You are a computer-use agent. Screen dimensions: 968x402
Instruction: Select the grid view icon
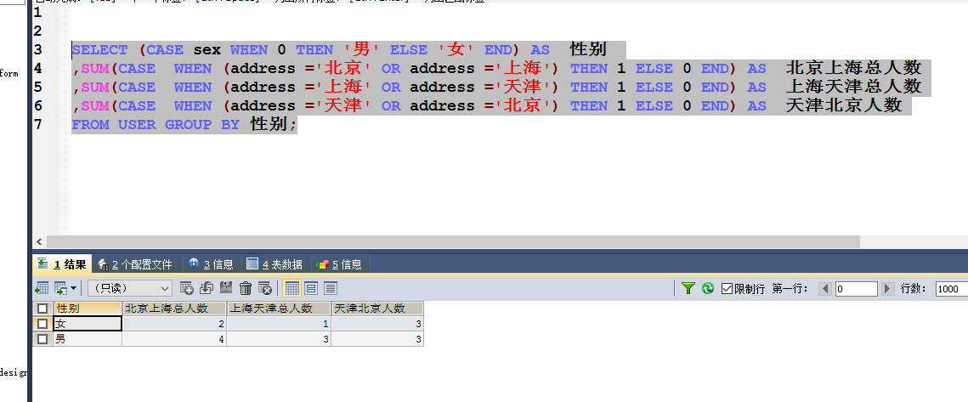(x=292, y=288)
